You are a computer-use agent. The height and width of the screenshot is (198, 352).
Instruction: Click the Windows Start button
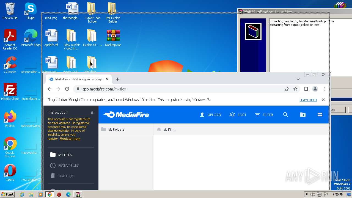click(x=8, y=194)
